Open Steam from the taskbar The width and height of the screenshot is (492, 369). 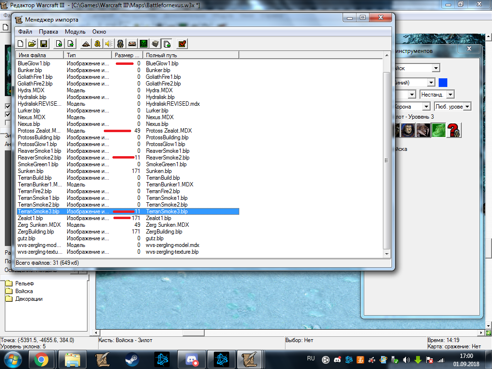point(132,359)
